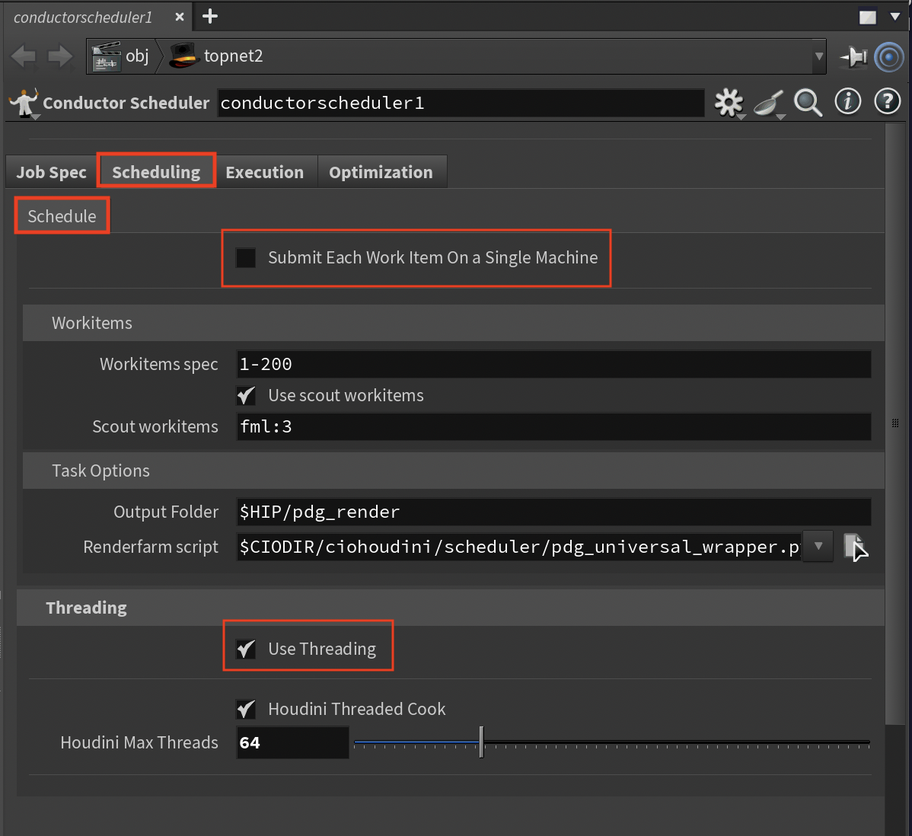Open the skillet presets icon menu
This screenshot has width=912, height=836.
769,104
